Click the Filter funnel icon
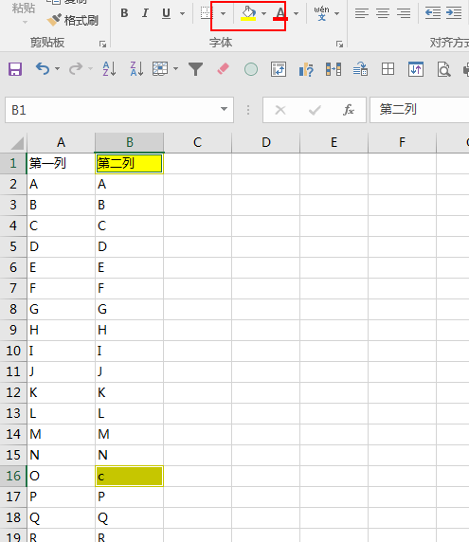This screenshot has height=542, width=469. point(195,69)
